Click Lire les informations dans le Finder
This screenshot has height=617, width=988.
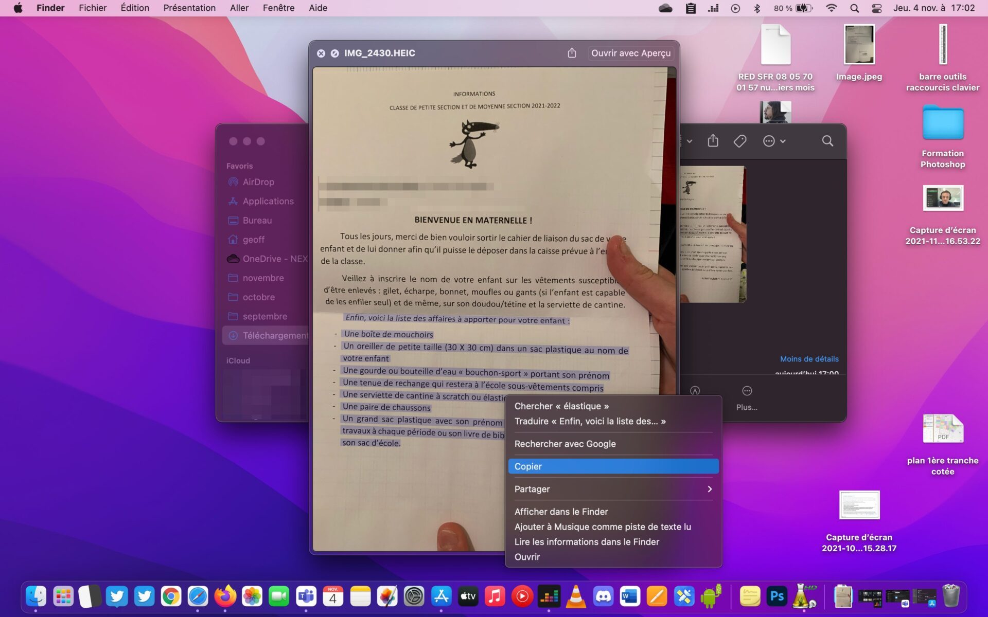613,542
